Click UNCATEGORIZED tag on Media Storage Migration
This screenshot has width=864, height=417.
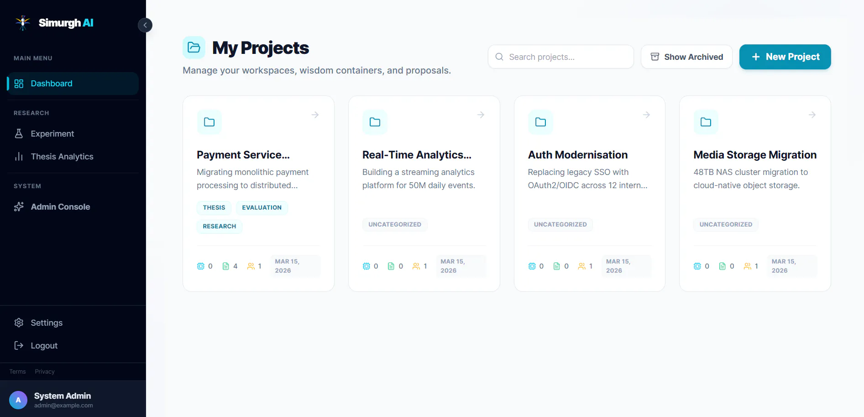[x=726, y=224]
